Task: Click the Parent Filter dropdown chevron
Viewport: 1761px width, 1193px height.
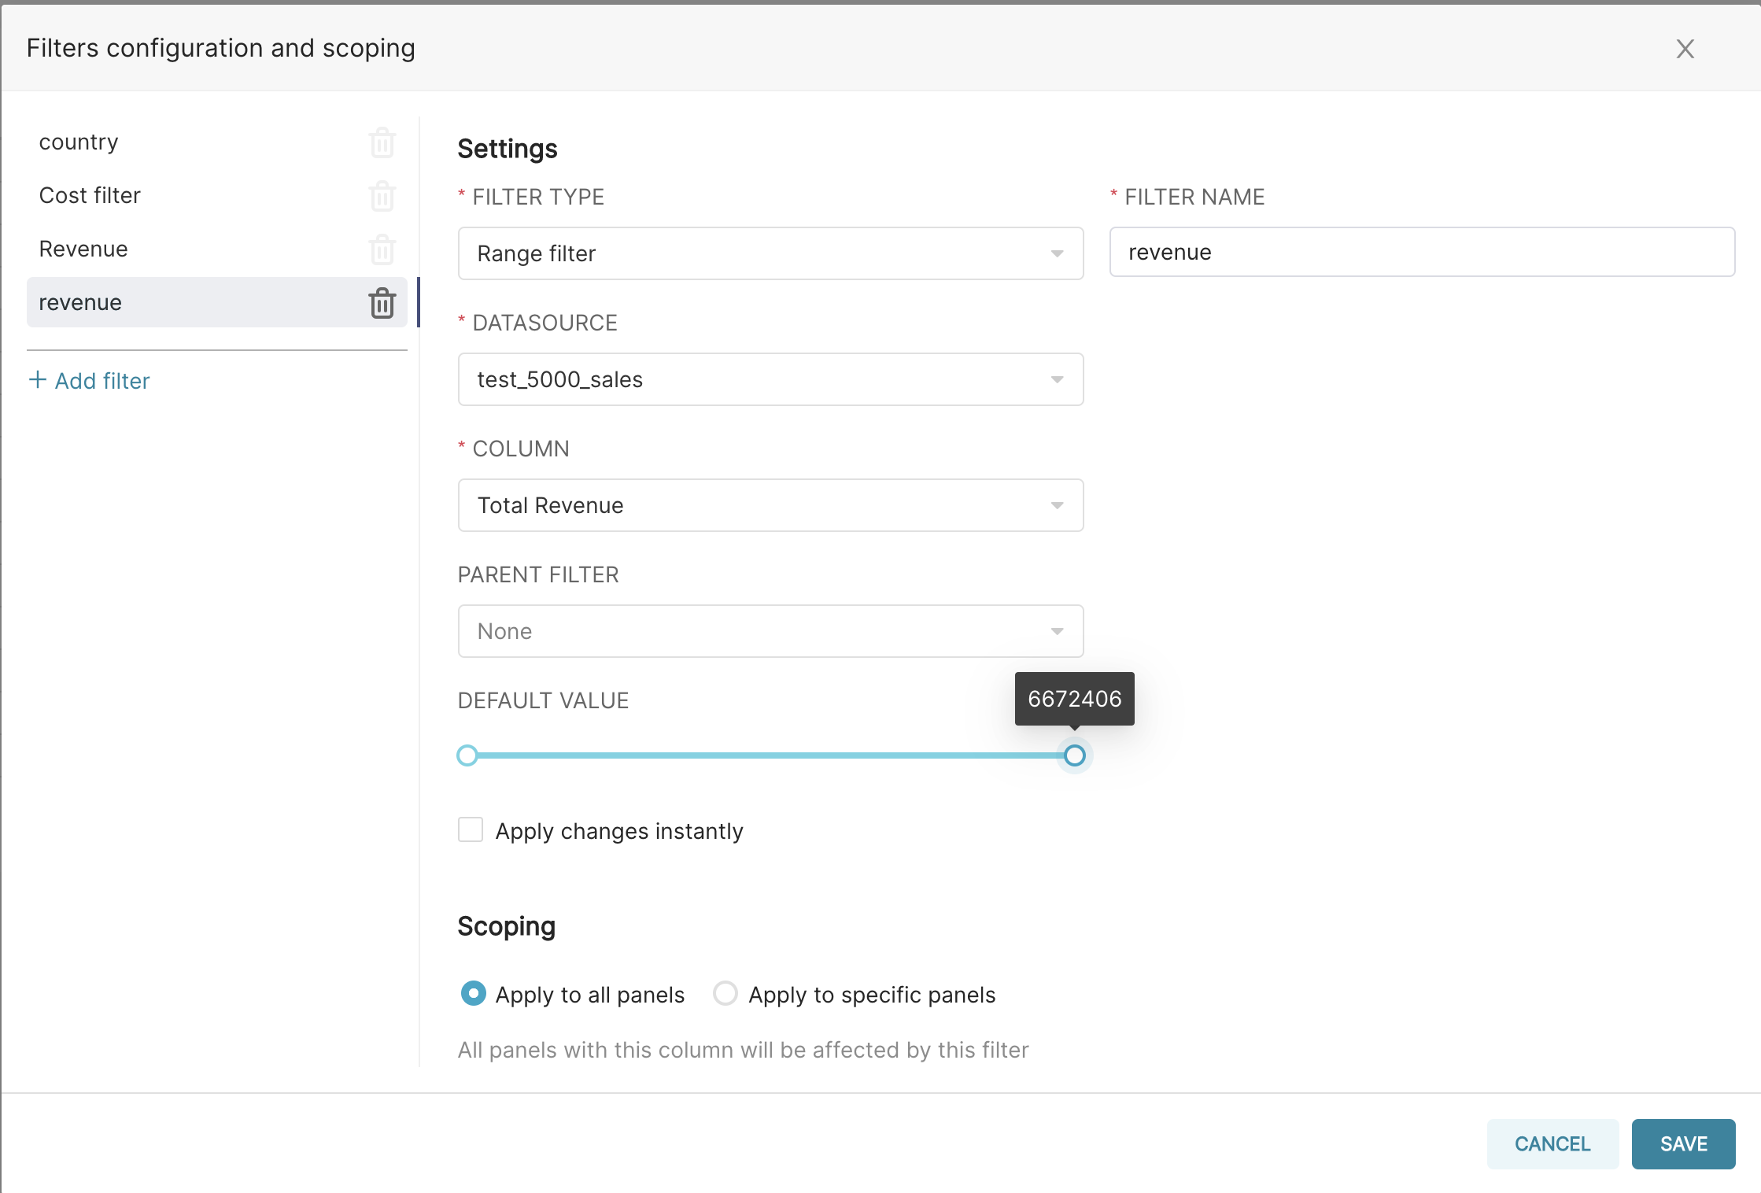Action: 1058,630
